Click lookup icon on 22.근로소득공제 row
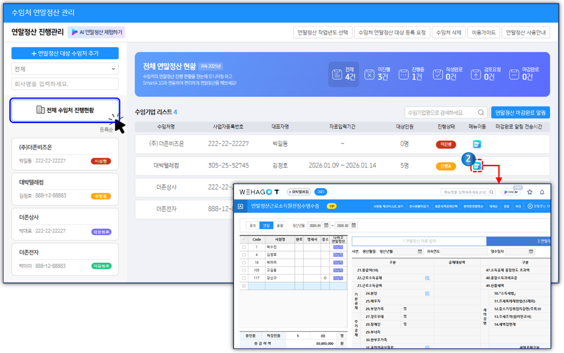The image size is (564, 353). coord(427,278)
